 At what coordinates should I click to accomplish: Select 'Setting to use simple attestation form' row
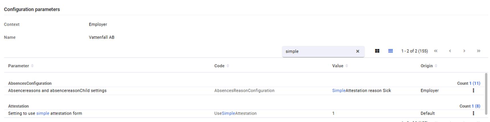point(45,113)
